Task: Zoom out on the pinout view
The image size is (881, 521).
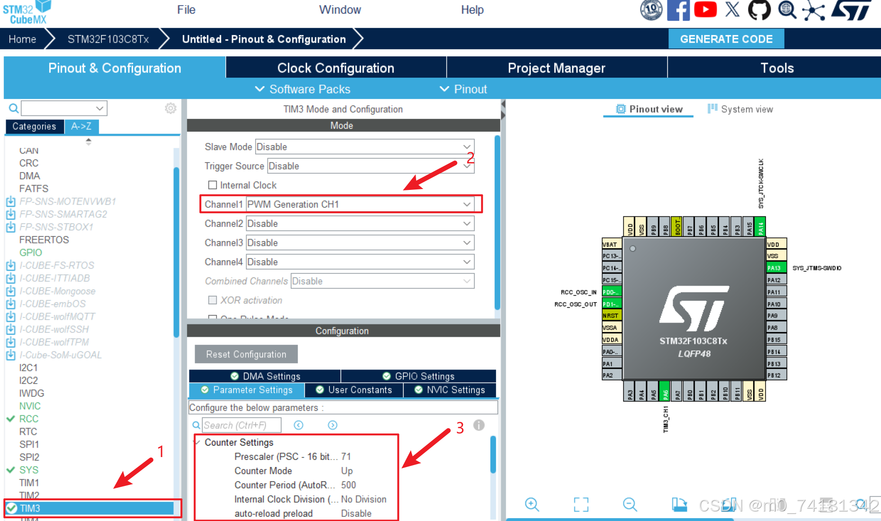Action: pyautogui.click(x=630, y=504)
